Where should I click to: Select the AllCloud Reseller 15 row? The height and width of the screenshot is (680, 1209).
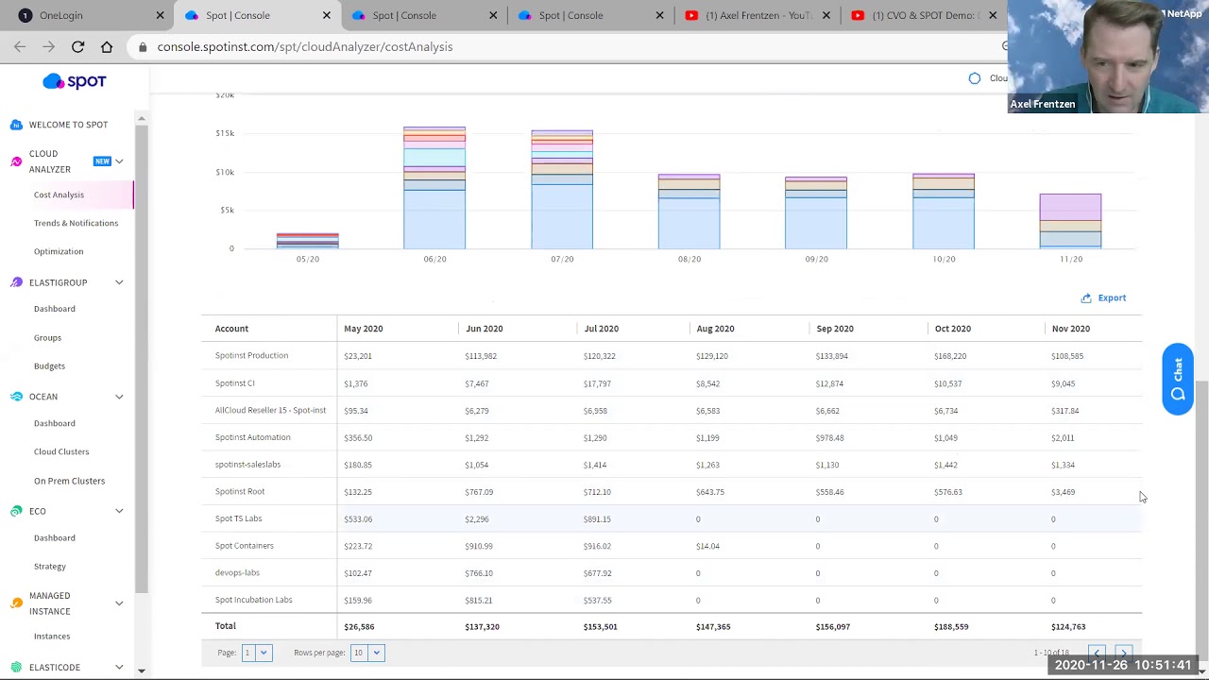(x=270, y=411)
